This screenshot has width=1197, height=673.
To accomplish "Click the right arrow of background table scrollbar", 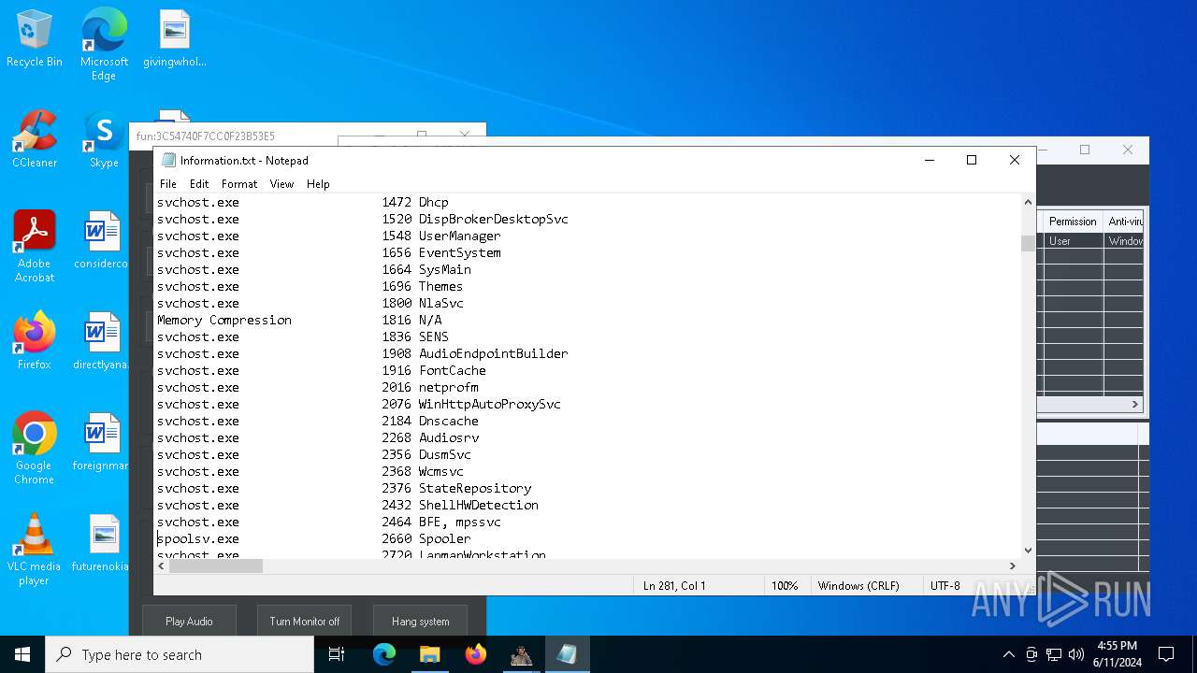I will [x=1135, y=405].
